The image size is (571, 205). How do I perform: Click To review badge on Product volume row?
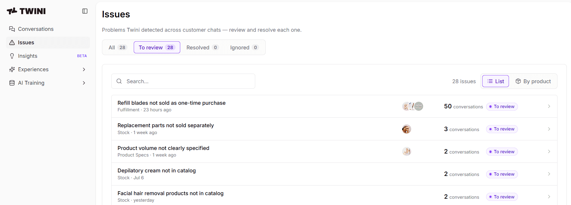[x=502, y=152]
